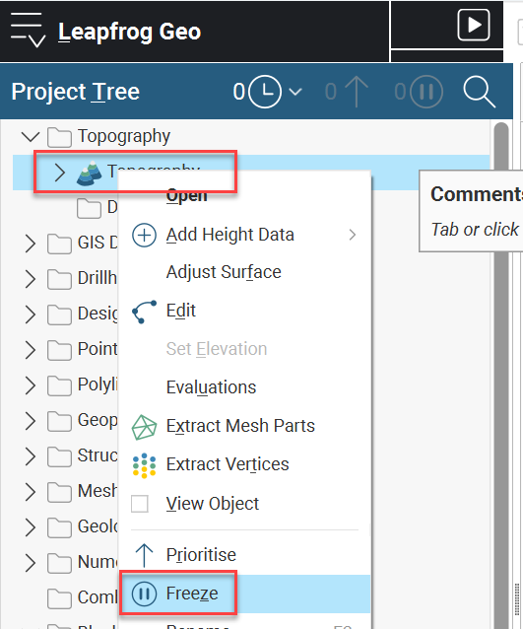This screenshot has width=523, height=629.
Task: Click the Extract Vertices dots icon
Action: (144, 465)
